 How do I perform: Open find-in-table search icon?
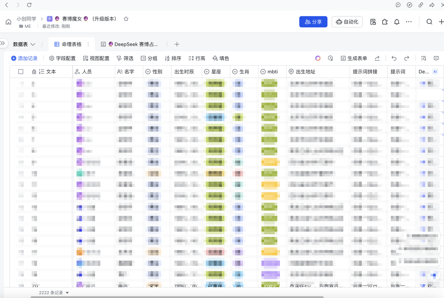(424, 58)
